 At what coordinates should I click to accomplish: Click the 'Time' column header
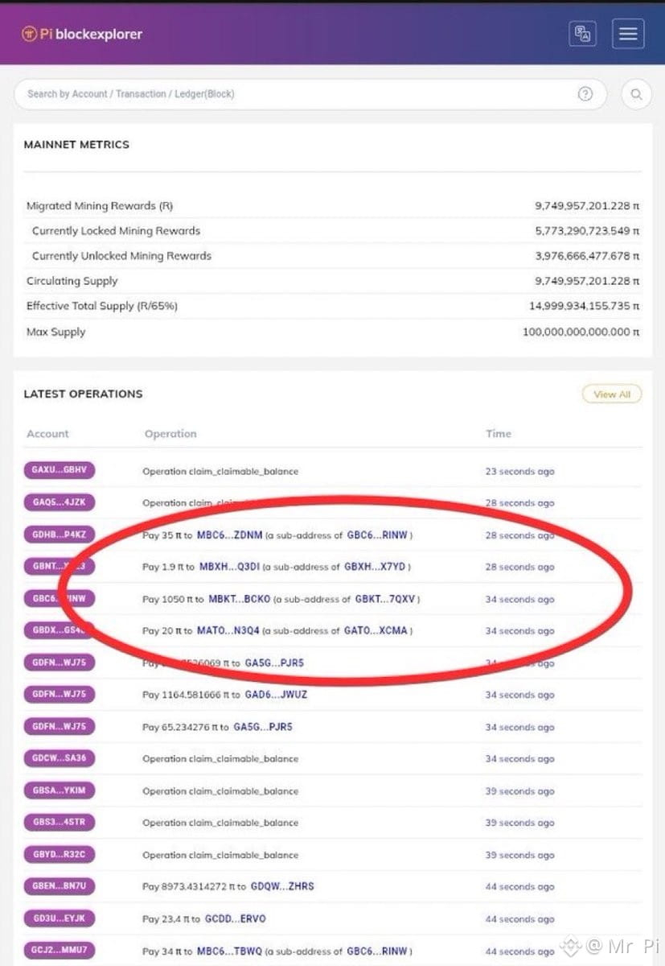(499, 434)
